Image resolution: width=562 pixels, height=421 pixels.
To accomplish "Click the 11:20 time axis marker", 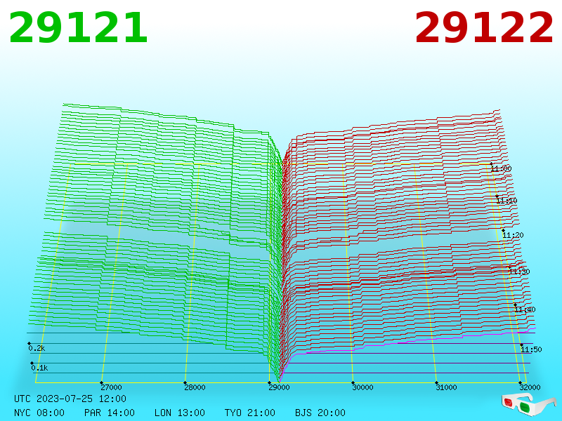I will [x=513, y=235].
